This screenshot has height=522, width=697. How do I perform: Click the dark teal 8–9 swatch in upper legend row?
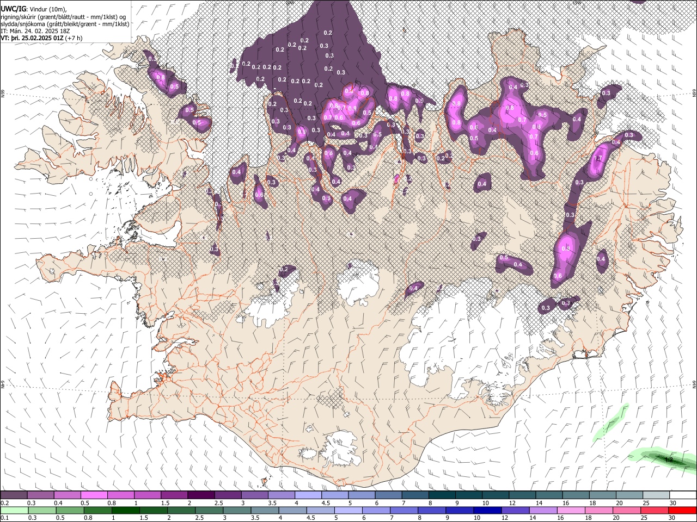click(442, 495)
